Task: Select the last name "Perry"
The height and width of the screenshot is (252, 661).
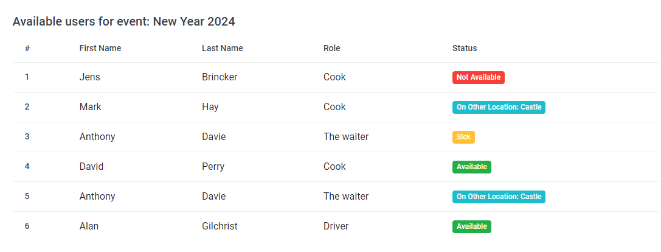Action: pyautogui.click(x=213, y=167)
